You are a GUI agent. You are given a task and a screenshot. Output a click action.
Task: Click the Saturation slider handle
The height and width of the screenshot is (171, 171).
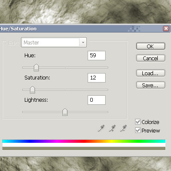pos(32,90)
